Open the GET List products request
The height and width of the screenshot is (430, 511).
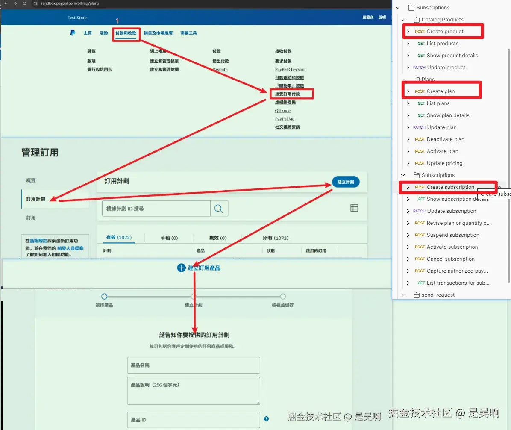(438, 43)
